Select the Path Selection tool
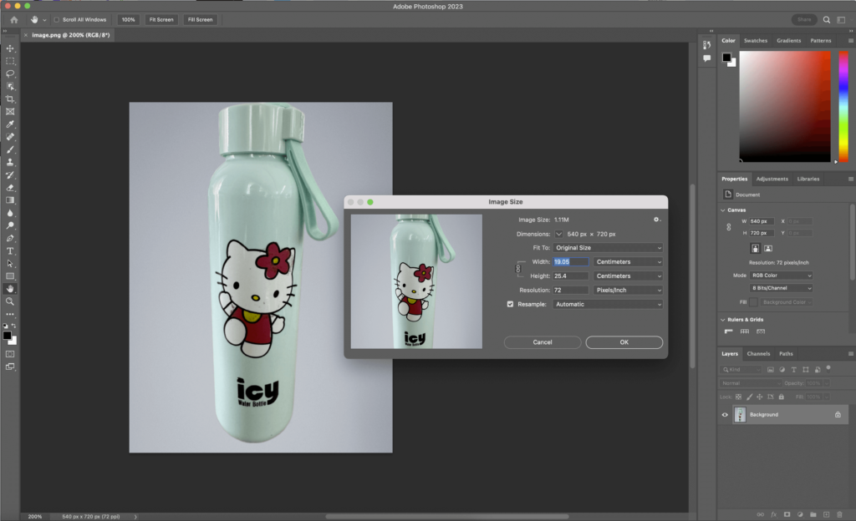This screenshot has width=856, height=521. point(10,264)
